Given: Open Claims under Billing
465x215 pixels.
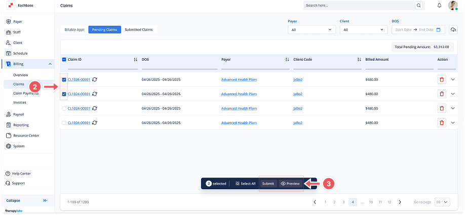Looking at the screenshot, I should coord(19,84).
